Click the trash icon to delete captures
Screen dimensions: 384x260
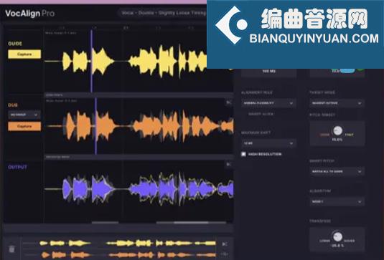11,249
